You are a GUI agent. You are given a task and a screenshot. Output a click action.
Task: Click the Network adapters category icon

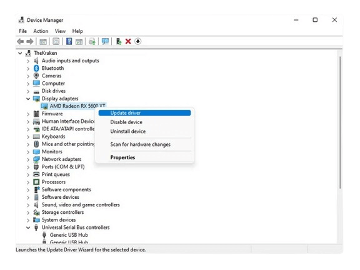tap(36, 159)
